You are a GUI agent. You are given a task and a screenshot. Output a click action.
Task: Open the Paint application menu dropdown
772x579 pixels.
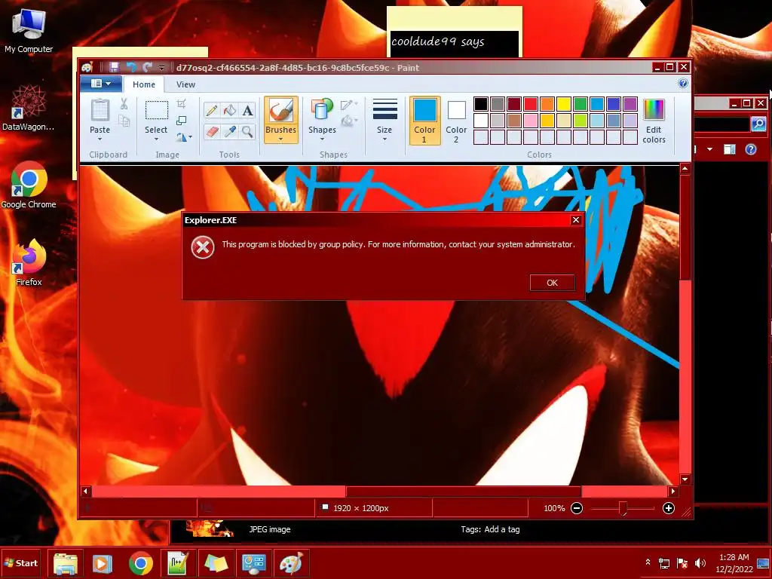click(101, 84)
